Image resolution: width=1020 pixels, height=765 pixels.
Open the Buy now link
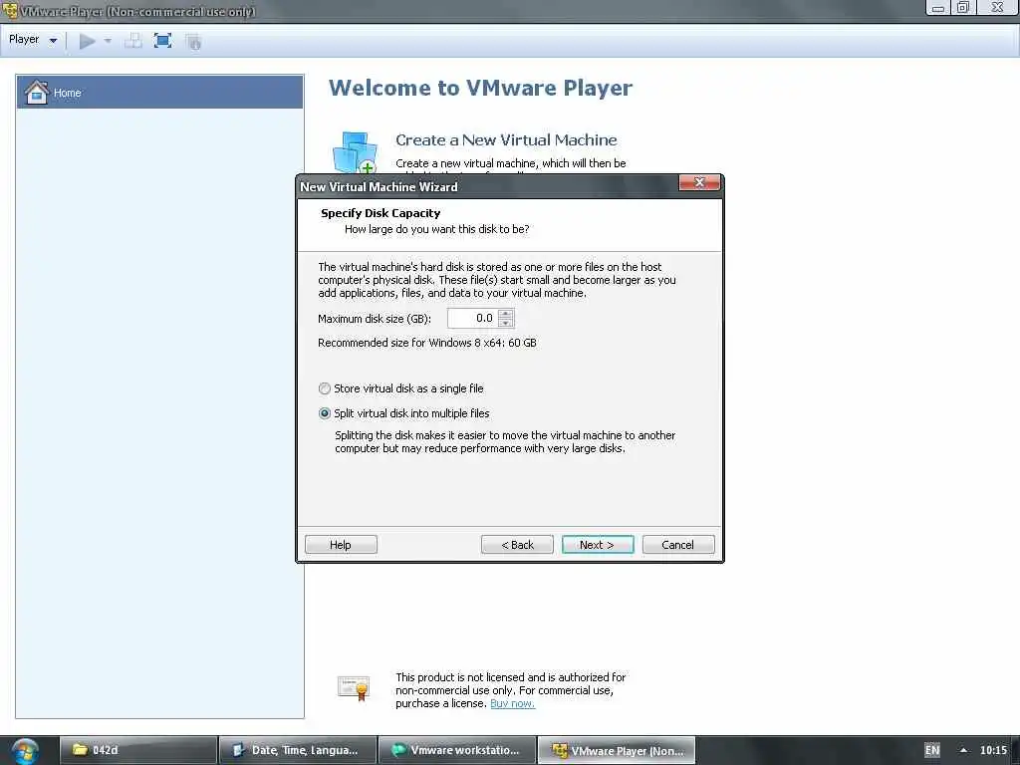click(513, 704)
